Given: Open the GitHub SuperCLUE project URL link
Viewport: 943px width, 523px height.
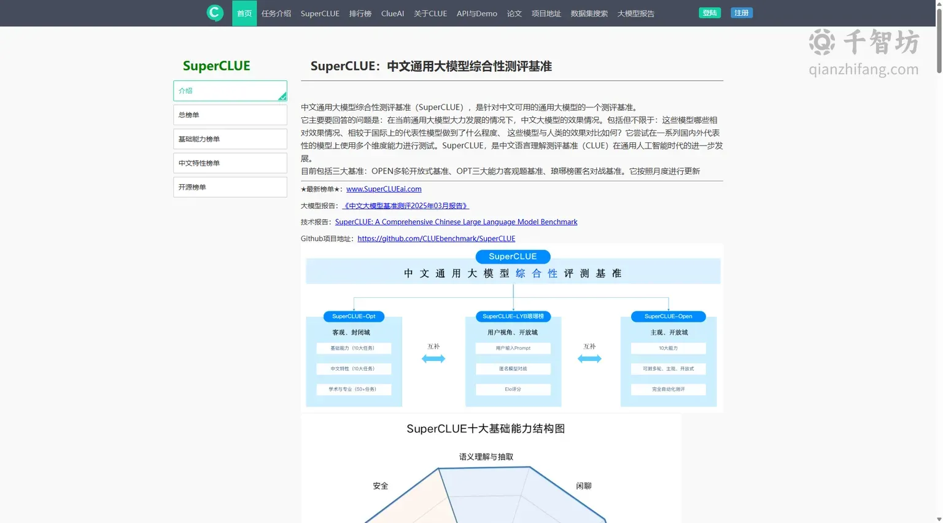Looking at the screenshot, I should click(x=436, y=239).
